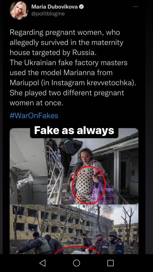
Task: Open the three-dot tweet options menu
Action: click(135, 7)
